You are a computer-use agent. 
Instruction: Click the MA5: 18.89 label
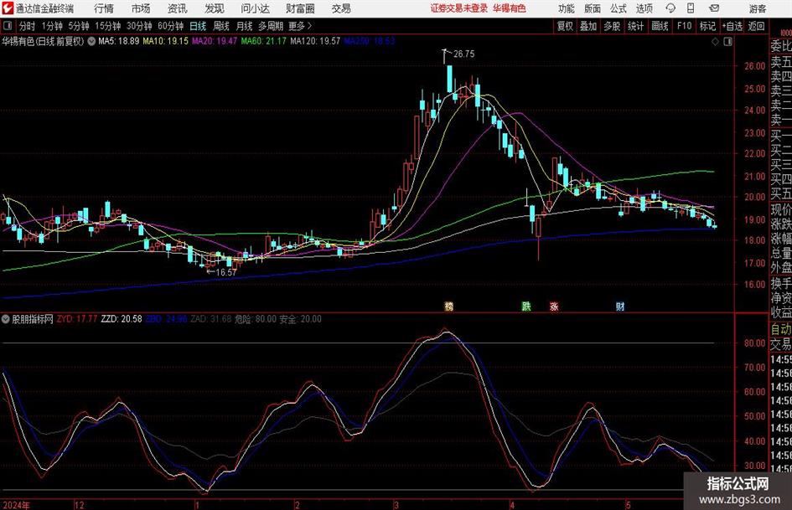(119, 41)
